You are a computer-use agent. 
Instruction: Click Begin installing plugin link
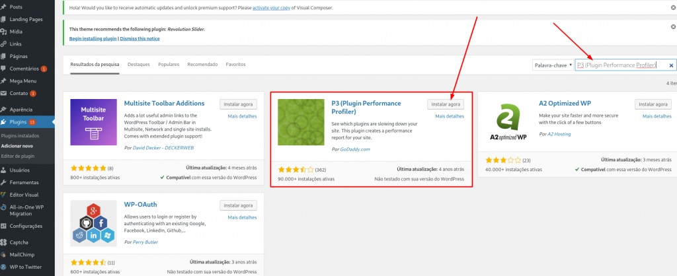(x=93, y=38)
